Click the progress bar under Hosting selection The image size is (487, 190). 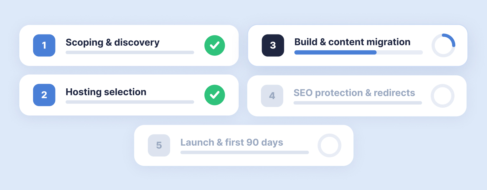tap(130, 102)
